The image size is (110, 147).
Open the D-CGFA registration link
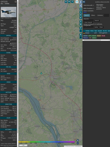[14, 20]
